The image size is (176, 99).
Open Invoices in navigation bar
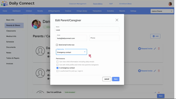point(68,11)
